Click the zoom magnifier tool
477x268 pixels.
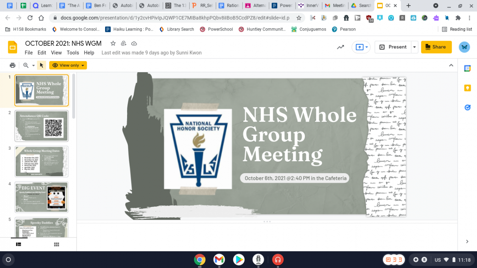26,65
